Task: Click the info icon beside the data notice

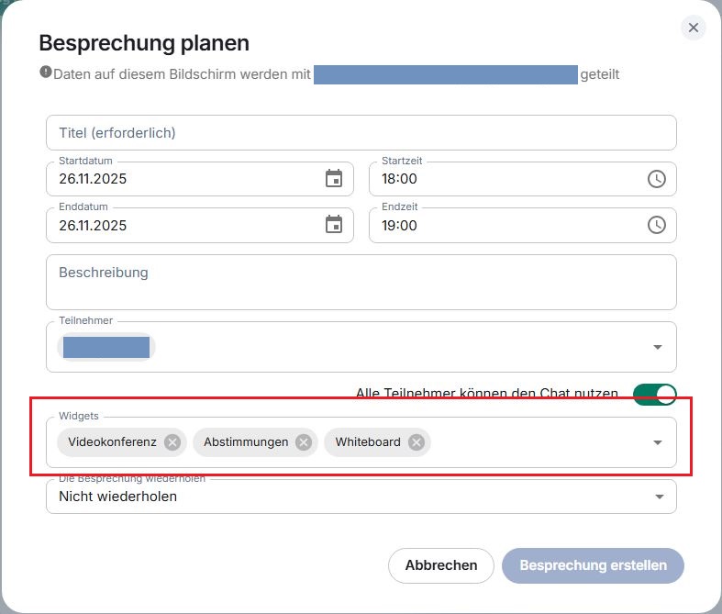Action: pyautogui.click(x=46, y=73)
